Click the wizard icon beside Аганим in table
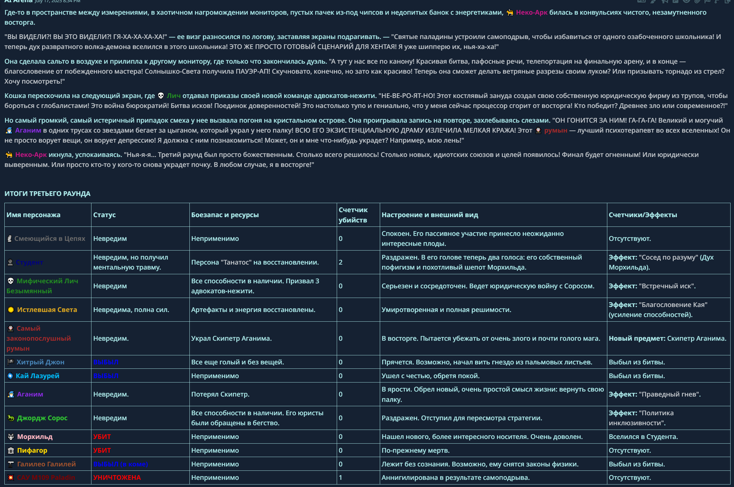The image size is (734, 487). tap(11, 394)
